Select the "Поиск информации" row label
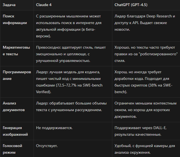The width and height of the screenshot is (180, 157). coord(15,19)
